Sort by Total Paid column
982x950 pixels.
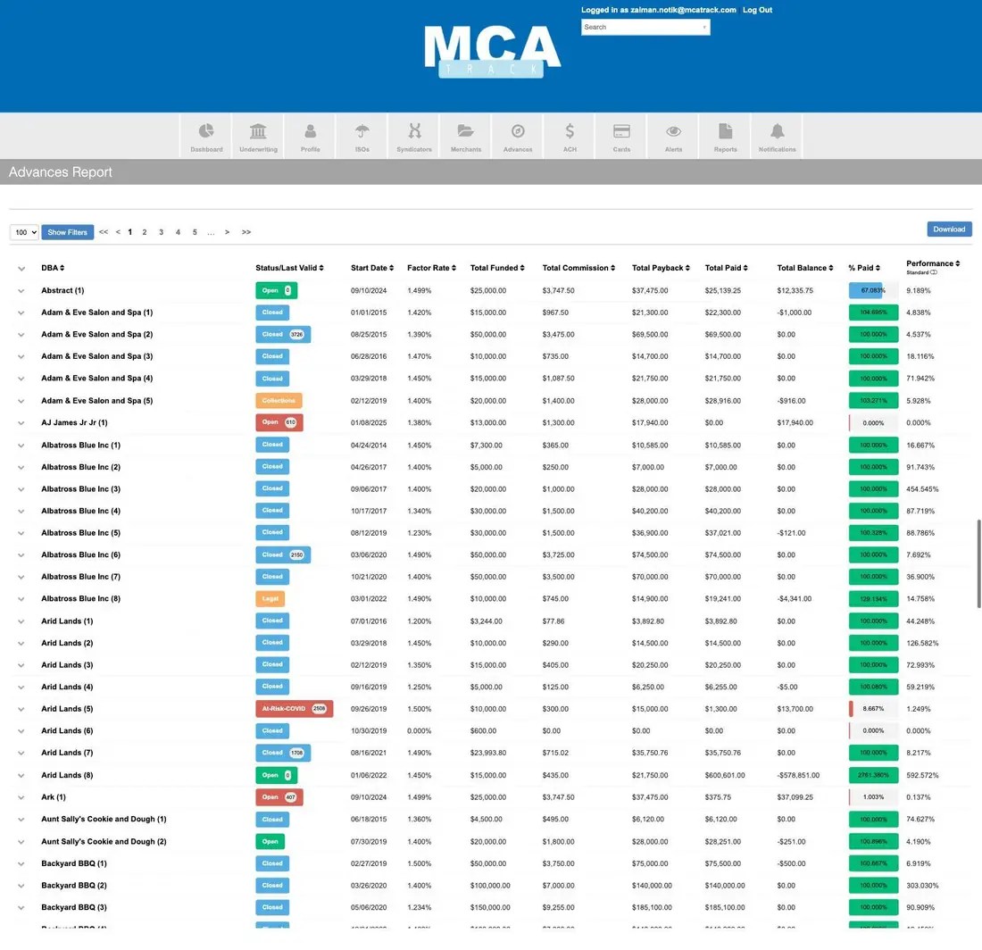point(727,268)
